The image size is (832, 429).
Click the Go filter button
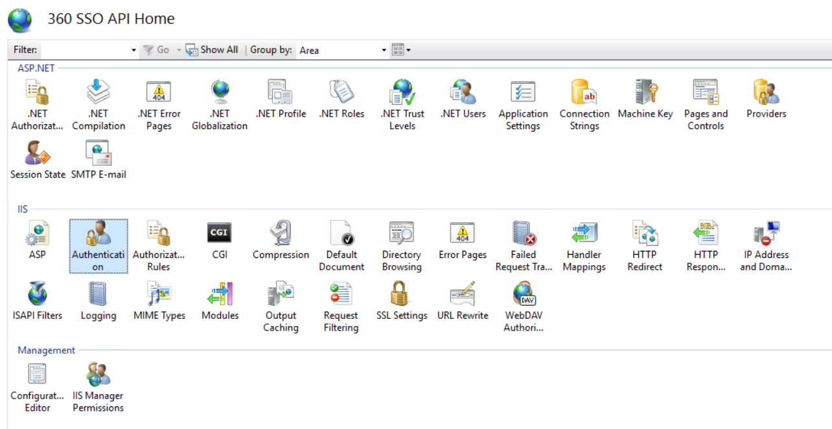pyautogui.click(x=156, y=50)
